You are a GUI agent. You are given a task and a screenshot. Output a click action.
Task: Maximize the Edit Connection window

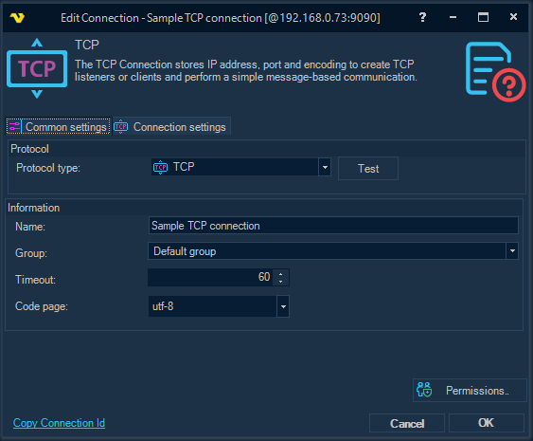(483, 17)
